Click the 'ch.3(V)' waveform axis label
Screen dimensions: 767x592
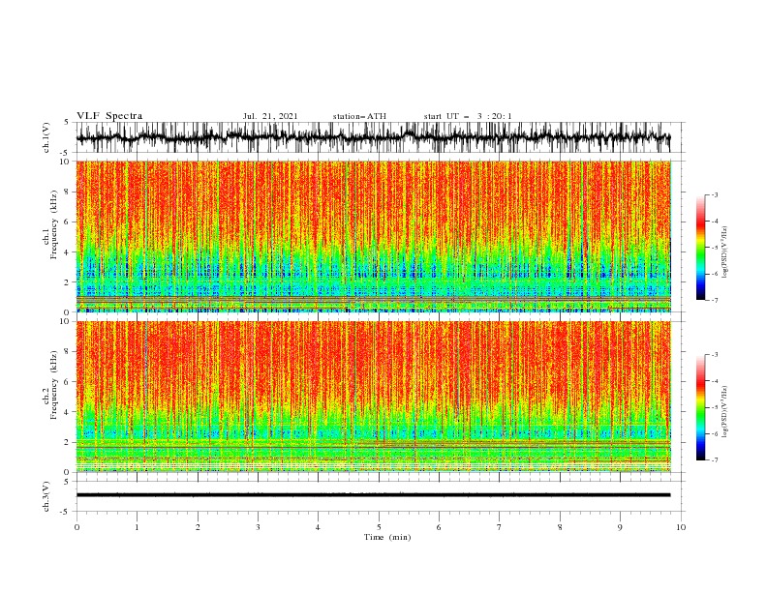pos(46,496)
